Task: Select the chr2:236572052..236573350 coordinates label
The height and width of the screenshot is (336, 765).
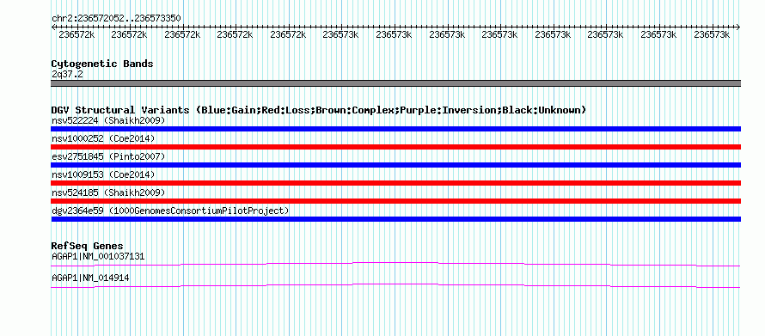Action: (116, 19)
